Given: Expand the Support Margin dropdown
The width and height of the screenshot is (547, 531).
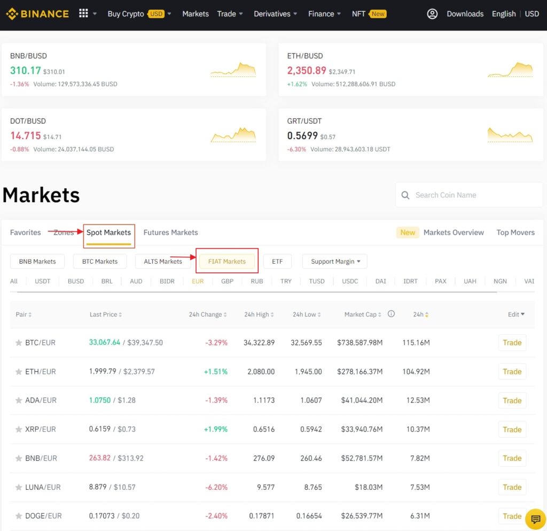Looking at the screenshot, I should point(334,261).
